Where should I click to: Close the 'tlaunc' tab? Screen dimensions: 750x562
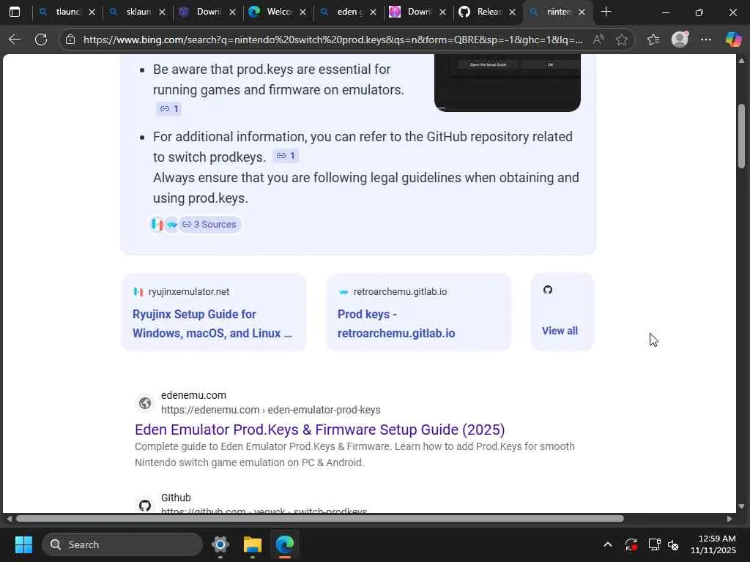pos(92,12)
